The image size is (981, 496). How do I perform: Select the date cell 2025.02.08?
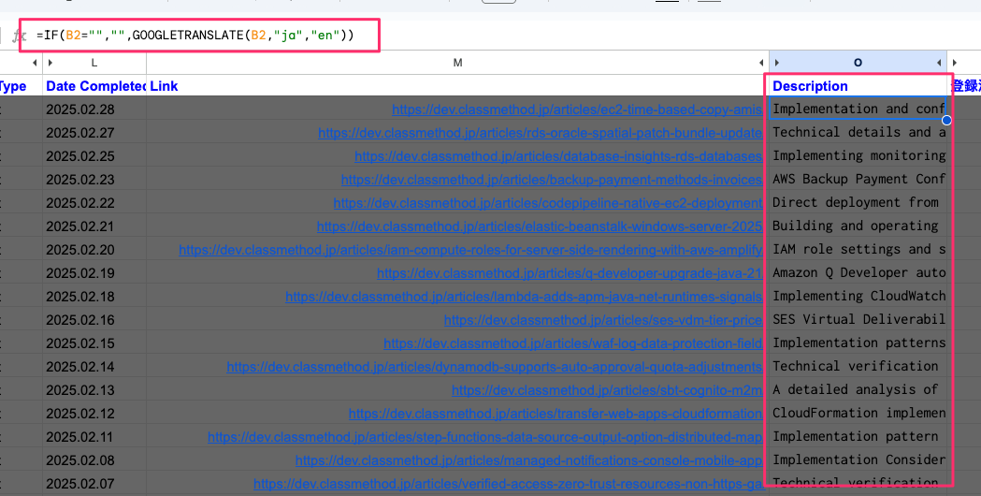(x=94, y=460)
